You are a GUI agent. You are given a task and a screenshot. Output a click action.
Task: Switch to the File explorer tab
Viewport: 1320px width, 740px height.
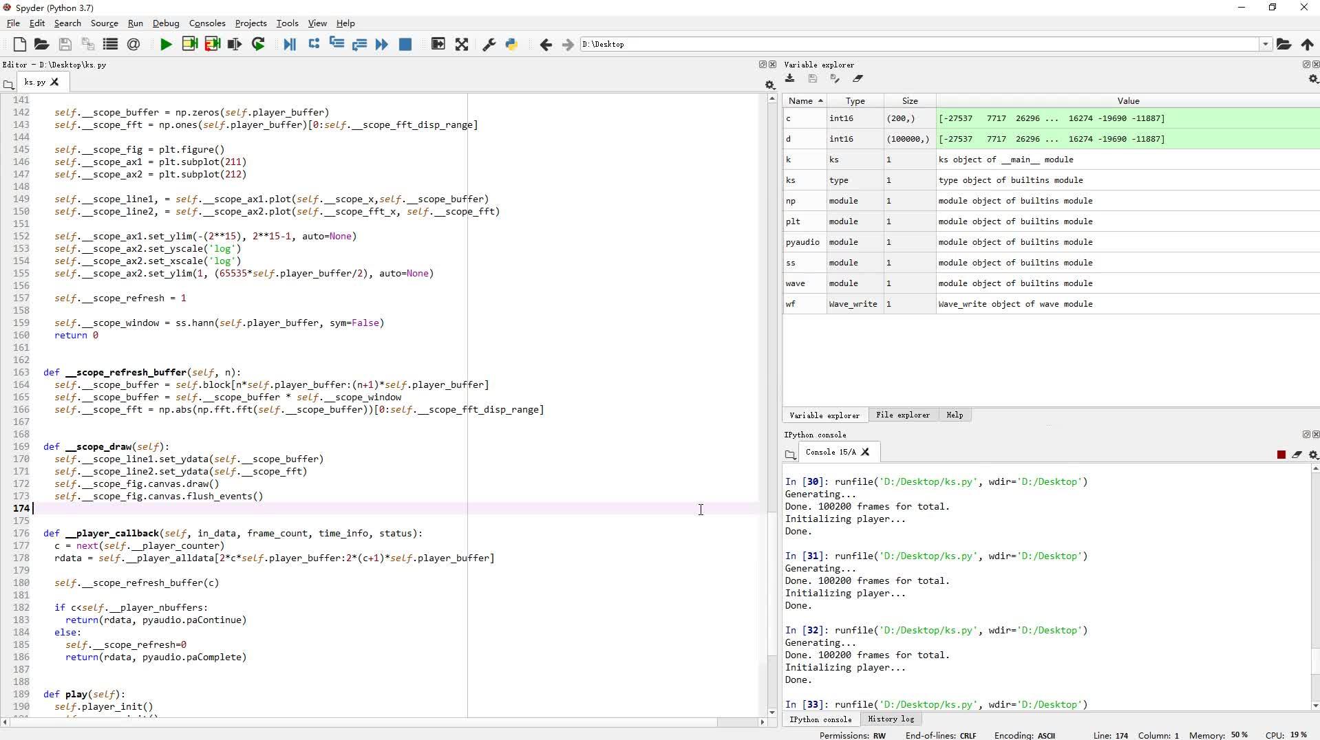point(902,415)
